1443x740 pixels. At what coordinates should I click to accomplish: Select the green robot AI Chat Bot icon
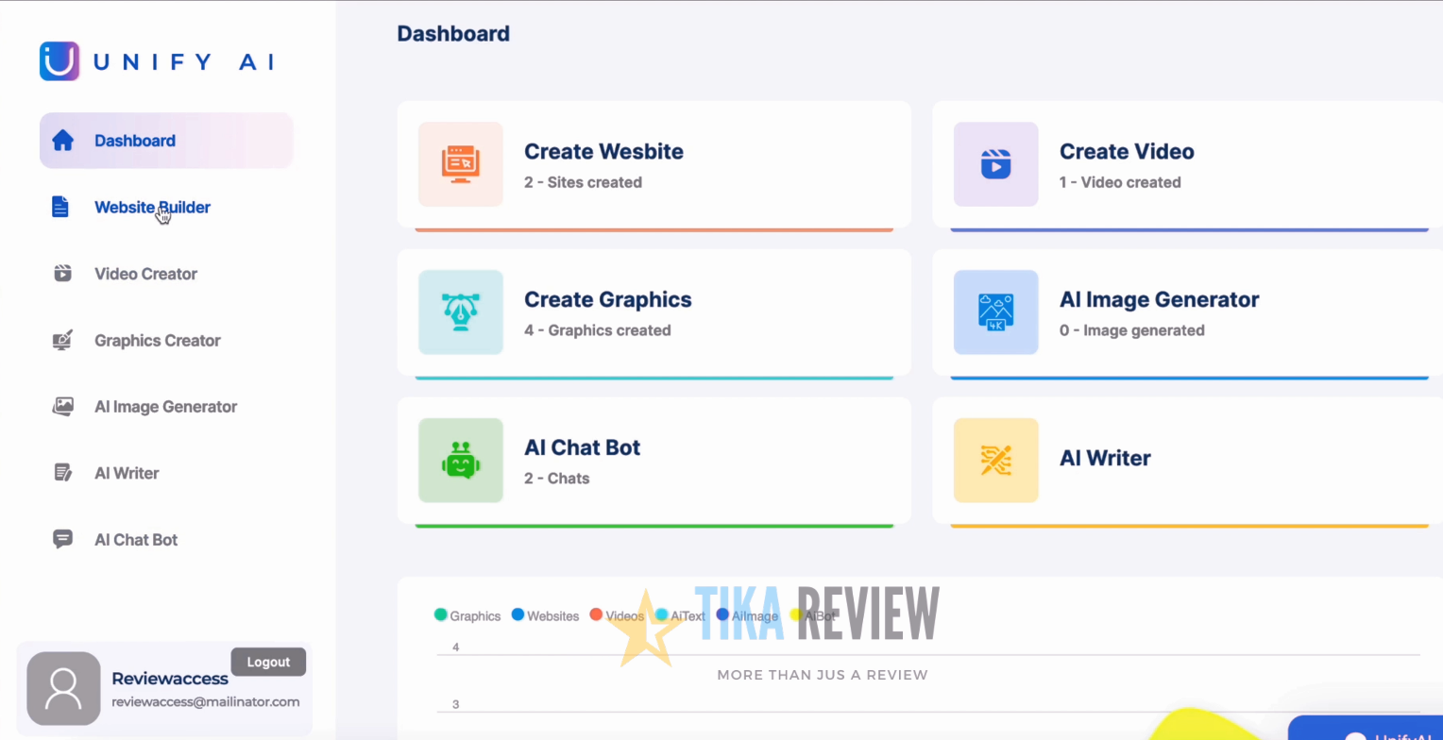[x=460, y=461]
